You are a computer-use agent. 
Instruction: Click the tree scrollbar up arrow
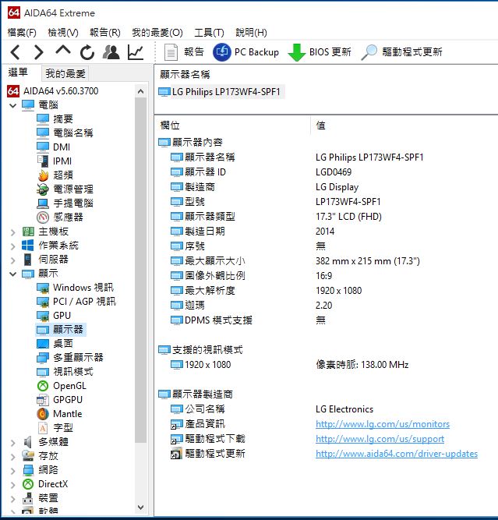(x=140, y=91)
